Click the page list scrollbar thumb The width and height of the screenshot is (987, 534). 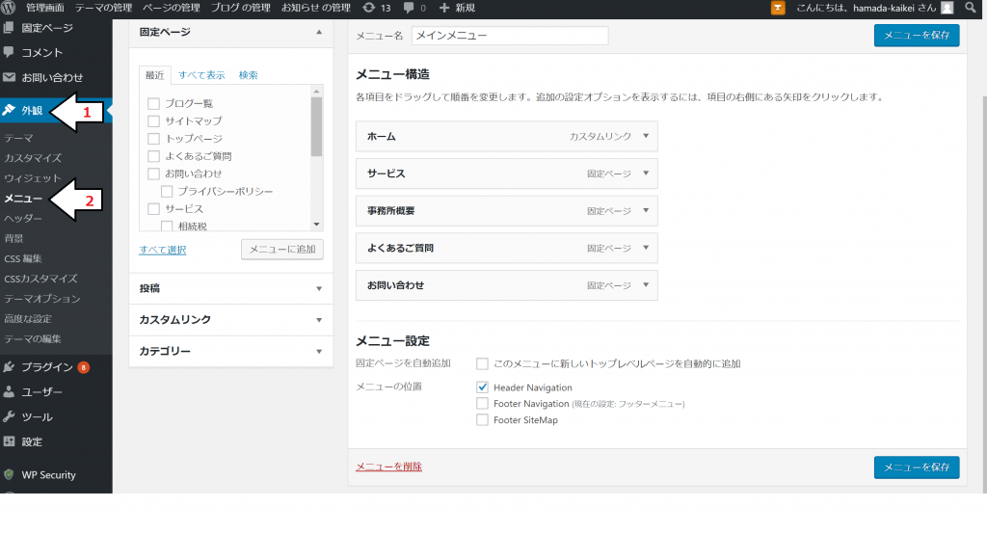tap(316, 126)
